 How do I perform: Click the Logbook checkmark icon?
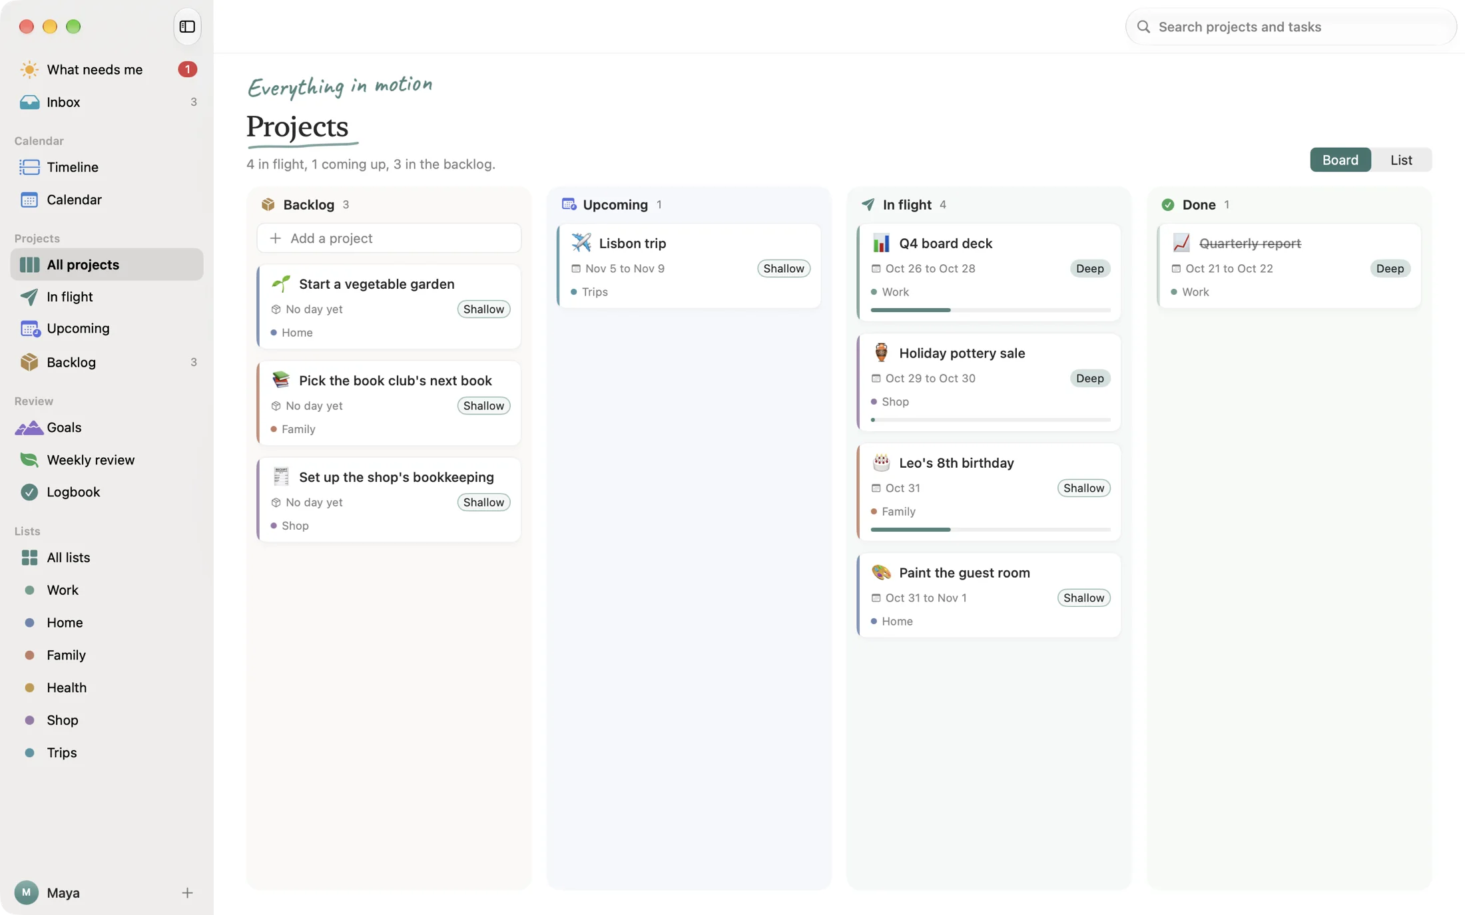point(29,492)
